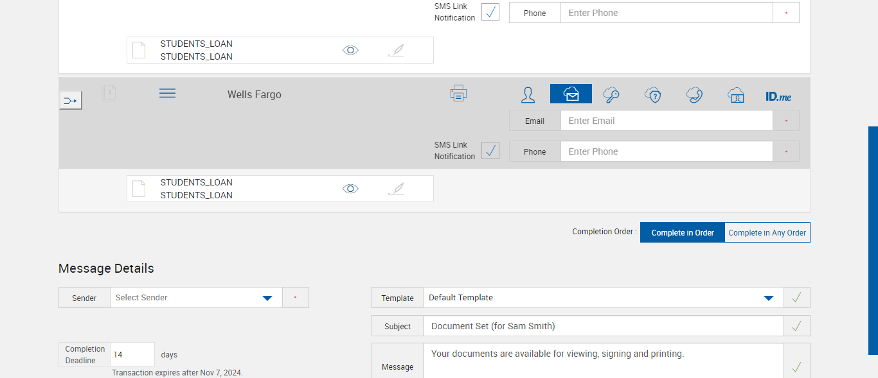The height and width of the screenshot is (378, 878).
Task: Select the cloud ID card authentication icon
Action: (736, 95)
